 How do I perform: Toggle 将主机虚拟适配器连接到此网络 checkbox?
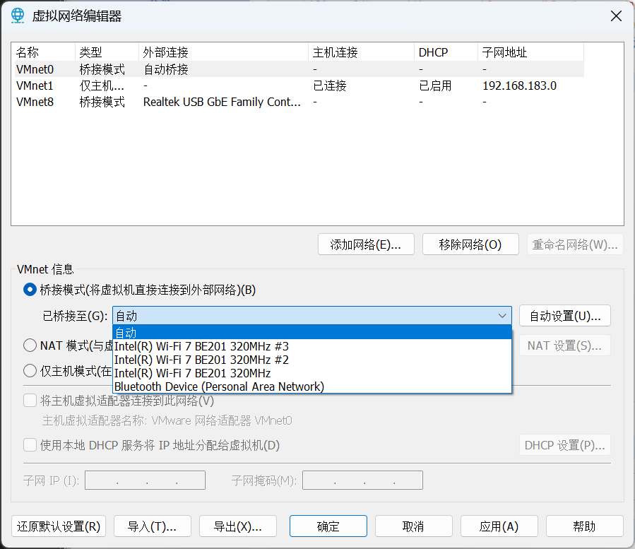(x=30, y=401)
